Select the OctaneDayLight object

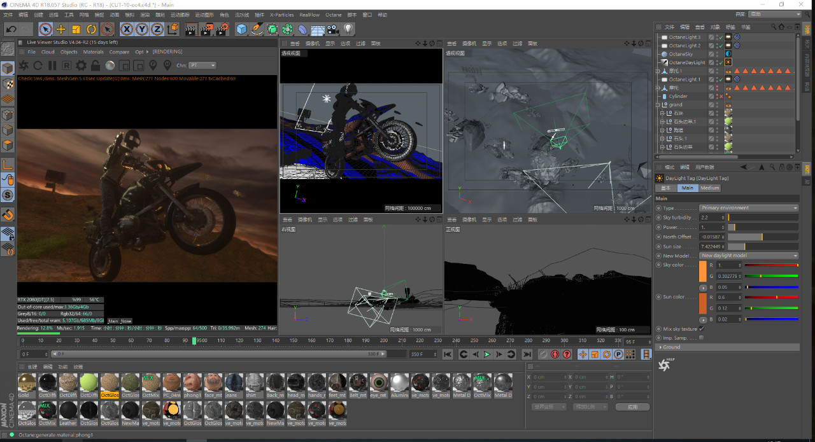[x=687, y=62]
